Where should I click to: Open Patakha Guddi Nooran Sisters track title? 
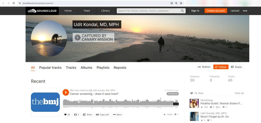(x=221, y=103)
